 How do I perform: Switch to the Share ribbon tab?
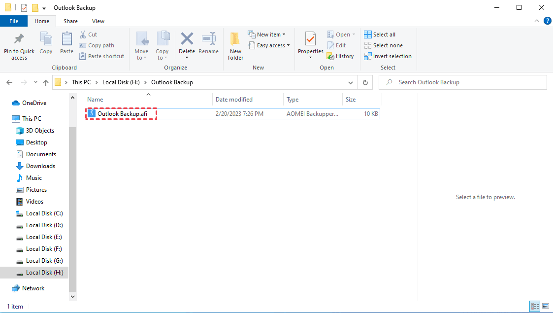70,21
